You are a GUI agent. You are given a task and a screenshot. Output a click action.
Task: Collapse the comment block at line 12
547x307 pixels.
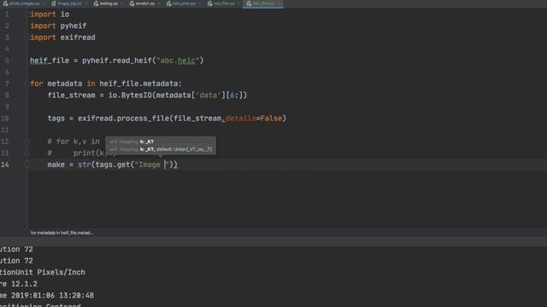pyautogui.click(x=27, y=142)
